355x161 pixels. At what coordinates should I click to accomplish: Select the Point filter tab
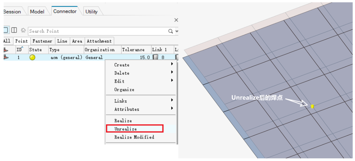coord(21,41)
